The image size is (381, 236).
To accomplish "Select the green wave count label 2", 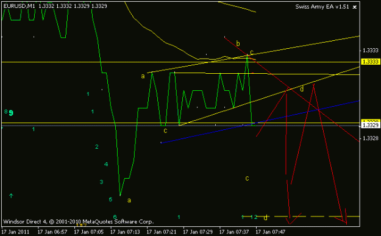I will [97, 147].
